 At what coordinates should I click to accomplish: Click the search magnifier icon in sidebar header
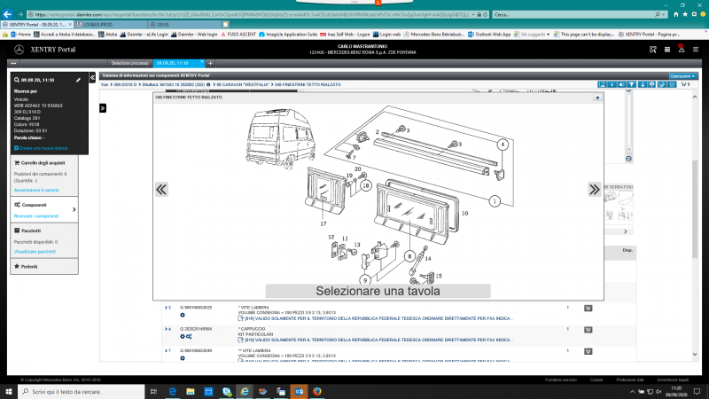17,80
